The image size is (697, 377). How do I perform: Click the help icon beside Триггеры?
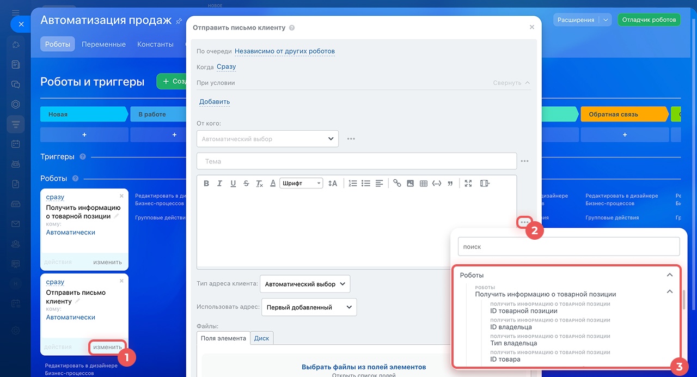[83, 157]
